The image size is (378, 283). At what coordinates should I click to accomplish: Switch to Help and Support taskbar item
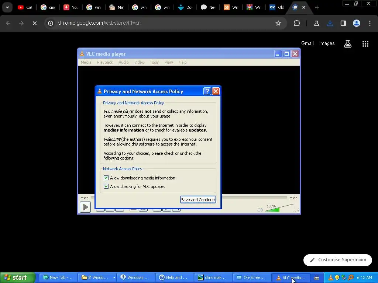[x=174, y=277]
